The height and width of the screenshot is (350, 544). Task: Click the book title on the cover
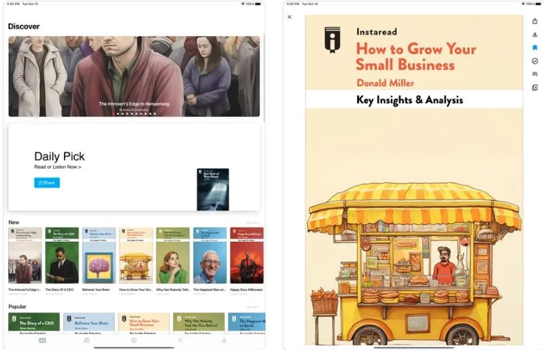click(416, 57)
